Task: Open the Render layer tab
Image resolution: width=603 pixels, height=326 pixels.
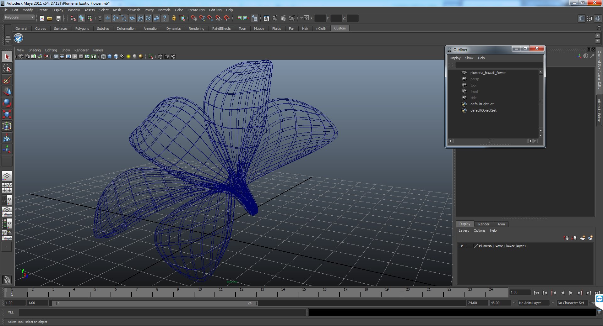Action: 484,224
